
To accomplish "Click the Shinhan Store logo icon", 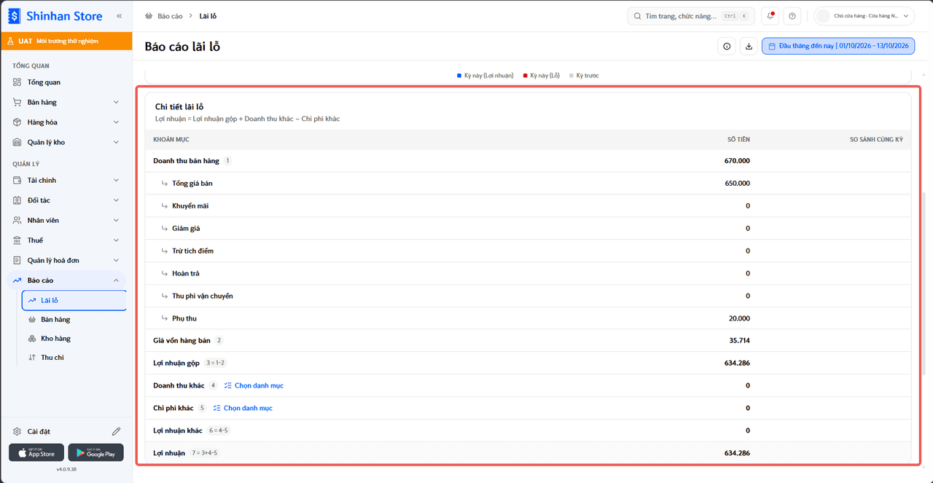I will point(15,15).
